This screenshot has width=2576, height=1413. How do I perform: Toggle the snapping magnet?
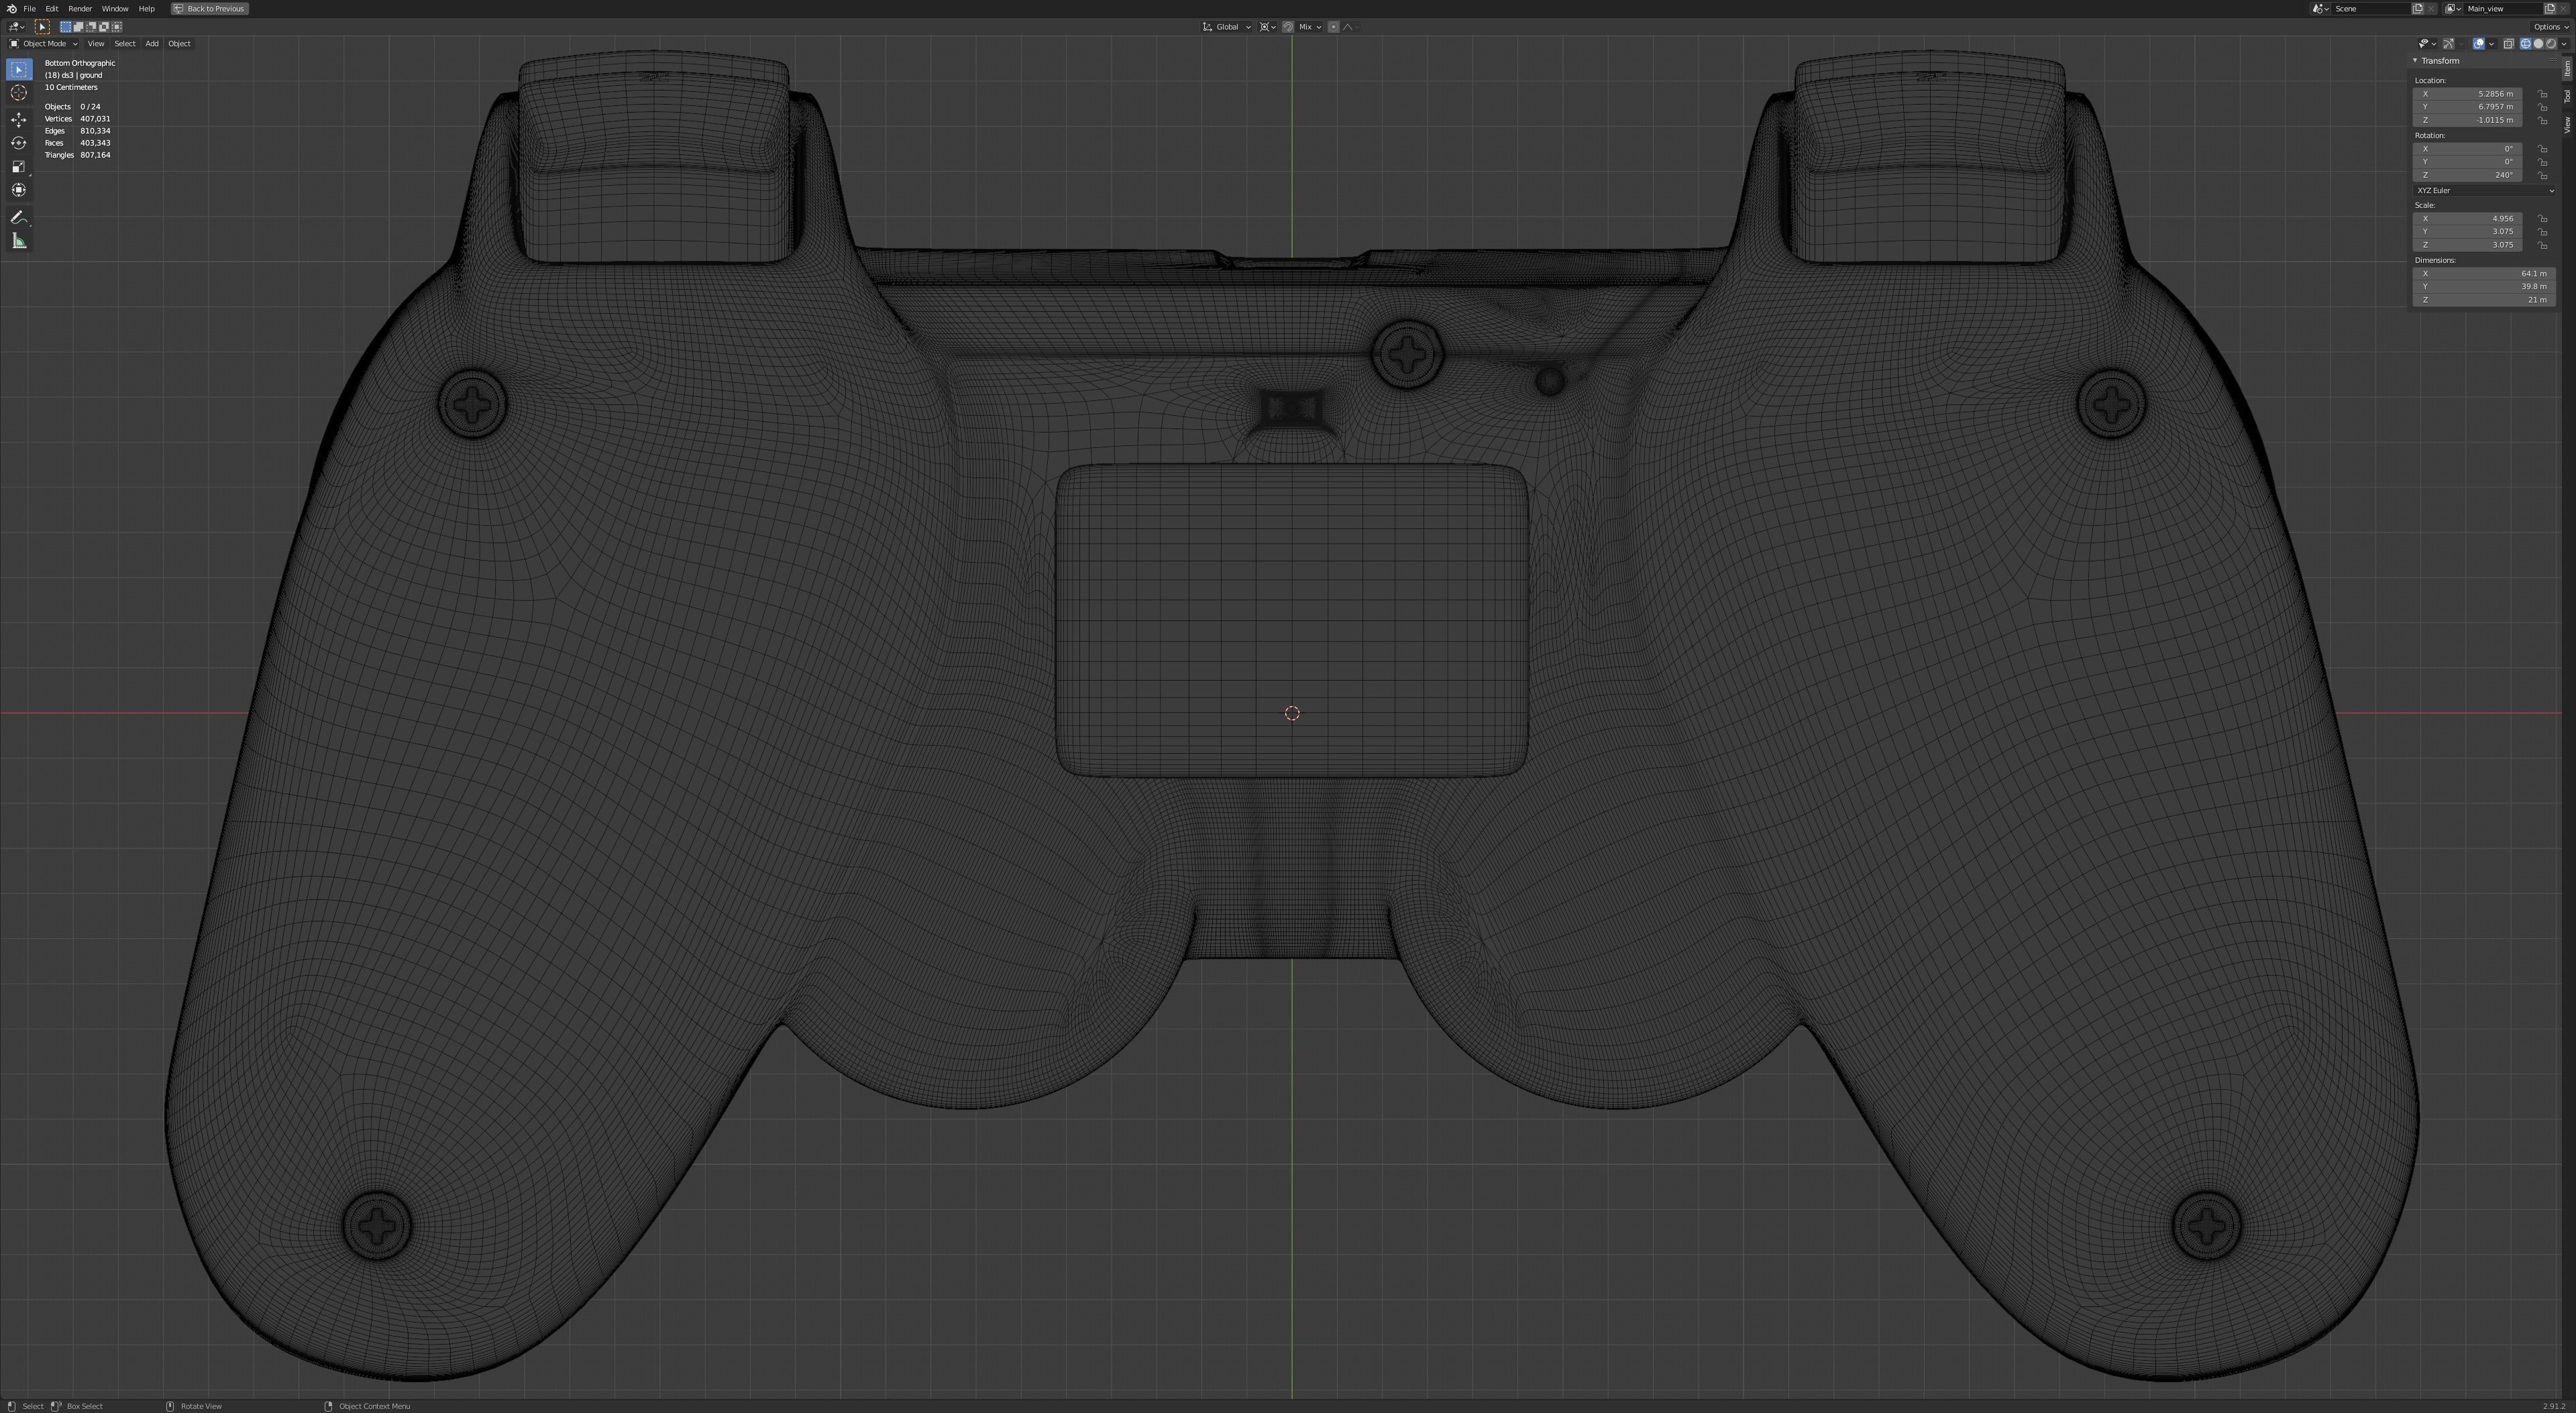pos(1288,27)
